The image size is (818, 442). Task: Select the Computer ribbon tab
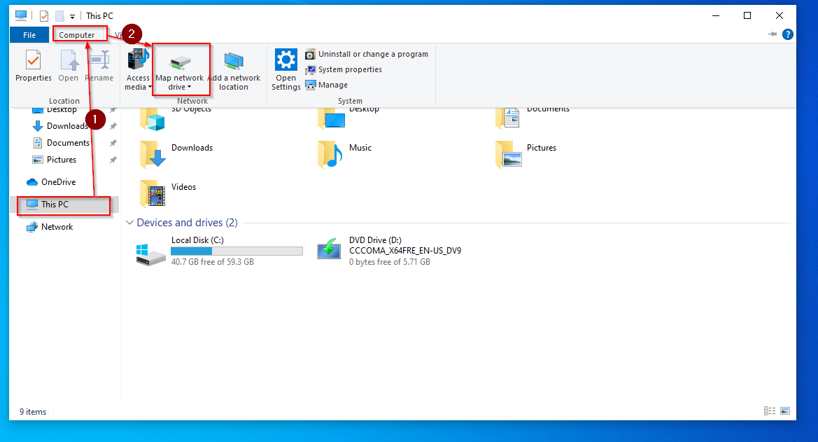coord(77,35)
